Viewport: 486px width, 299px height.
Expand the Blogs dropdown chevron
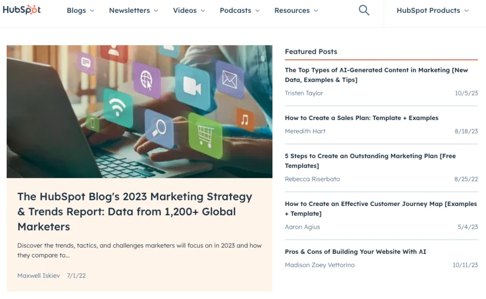tap(92, 11)
